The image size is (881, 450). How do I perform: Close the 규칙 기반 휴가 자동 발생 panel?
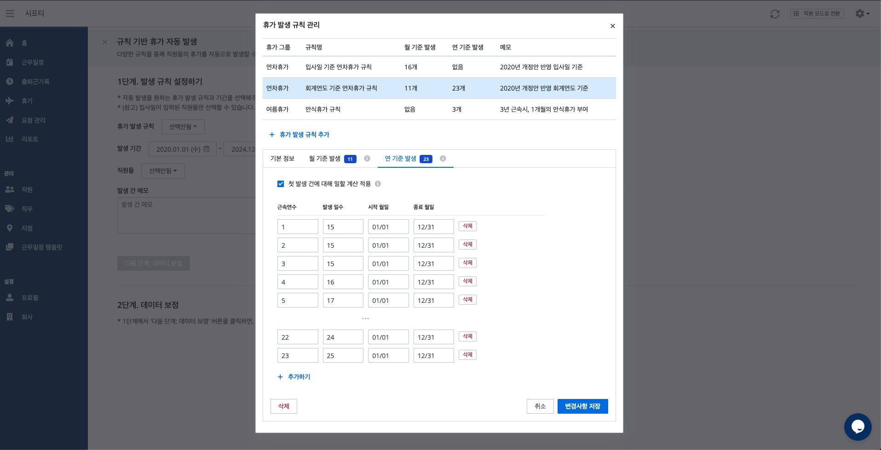(x=105, y=42)
